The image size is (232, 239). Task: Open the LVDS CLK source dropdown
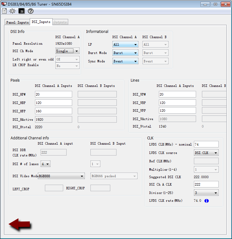pos(206,153)
